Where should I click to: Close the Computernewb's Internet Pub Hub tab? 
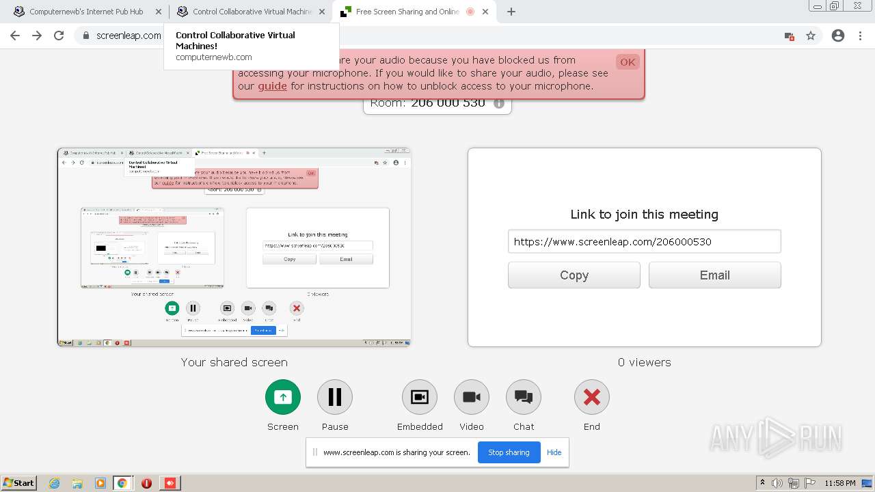pyautogui.click(x=159, y=12)
